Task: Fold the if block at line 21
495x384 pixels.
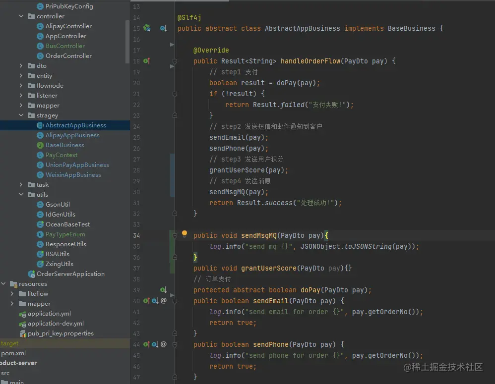Action: point(174,94)
